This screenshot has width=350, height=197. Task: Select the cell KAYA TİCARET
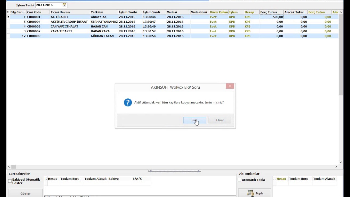[x=70, y=31]
